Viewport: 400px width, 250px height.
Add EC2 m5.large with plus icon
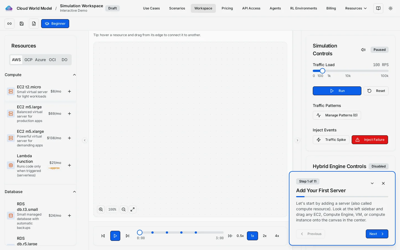69,114
